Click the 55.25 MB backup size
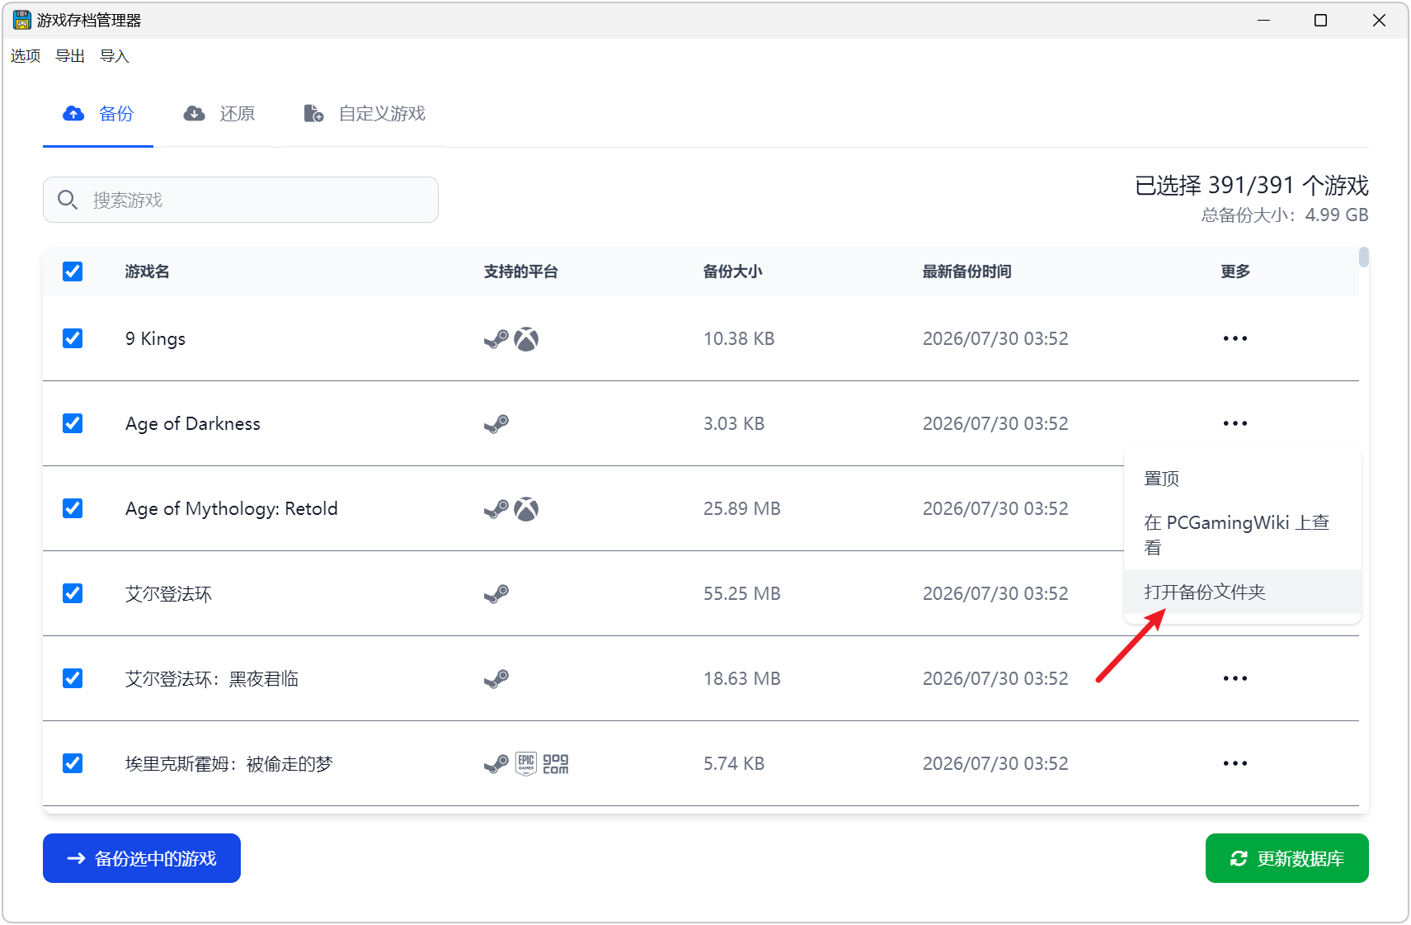Viewport: 1411px width, 925px height. click(x=742, y=593)
